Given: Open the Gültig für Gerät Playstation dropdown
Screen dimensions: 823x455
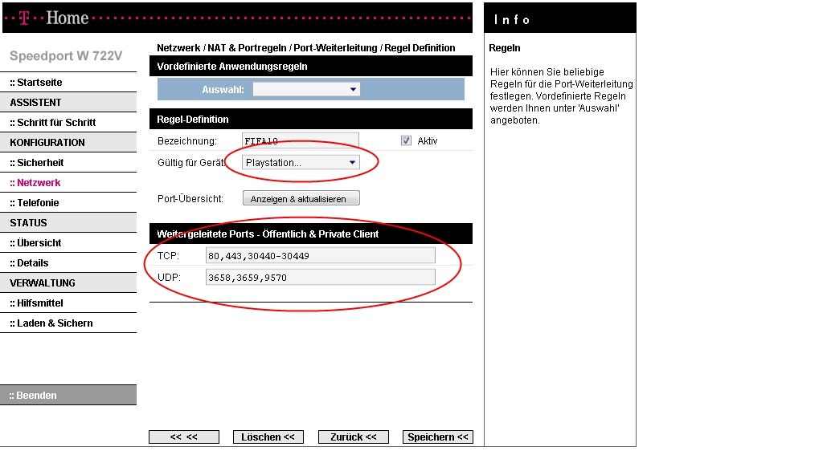Looking at the screenshot, I should [x=301, y=162].
